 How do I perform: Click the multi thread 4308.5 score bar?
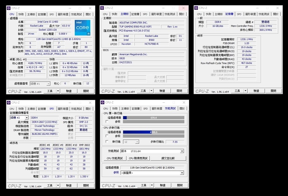(153, 132)
